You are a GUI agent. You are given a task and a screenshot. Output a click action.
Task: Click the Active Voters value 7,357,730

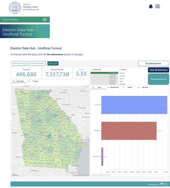(57, 74)
